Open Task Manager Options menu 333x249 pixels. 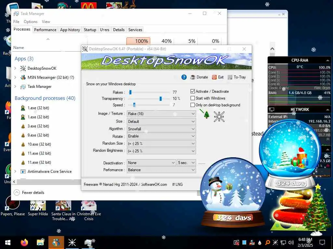31,22
